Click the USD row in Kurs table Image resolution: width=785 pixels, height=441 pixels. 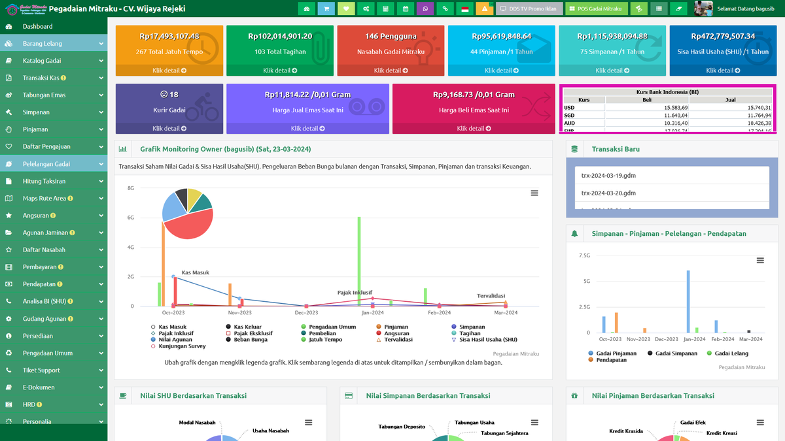tap(668, 107)
